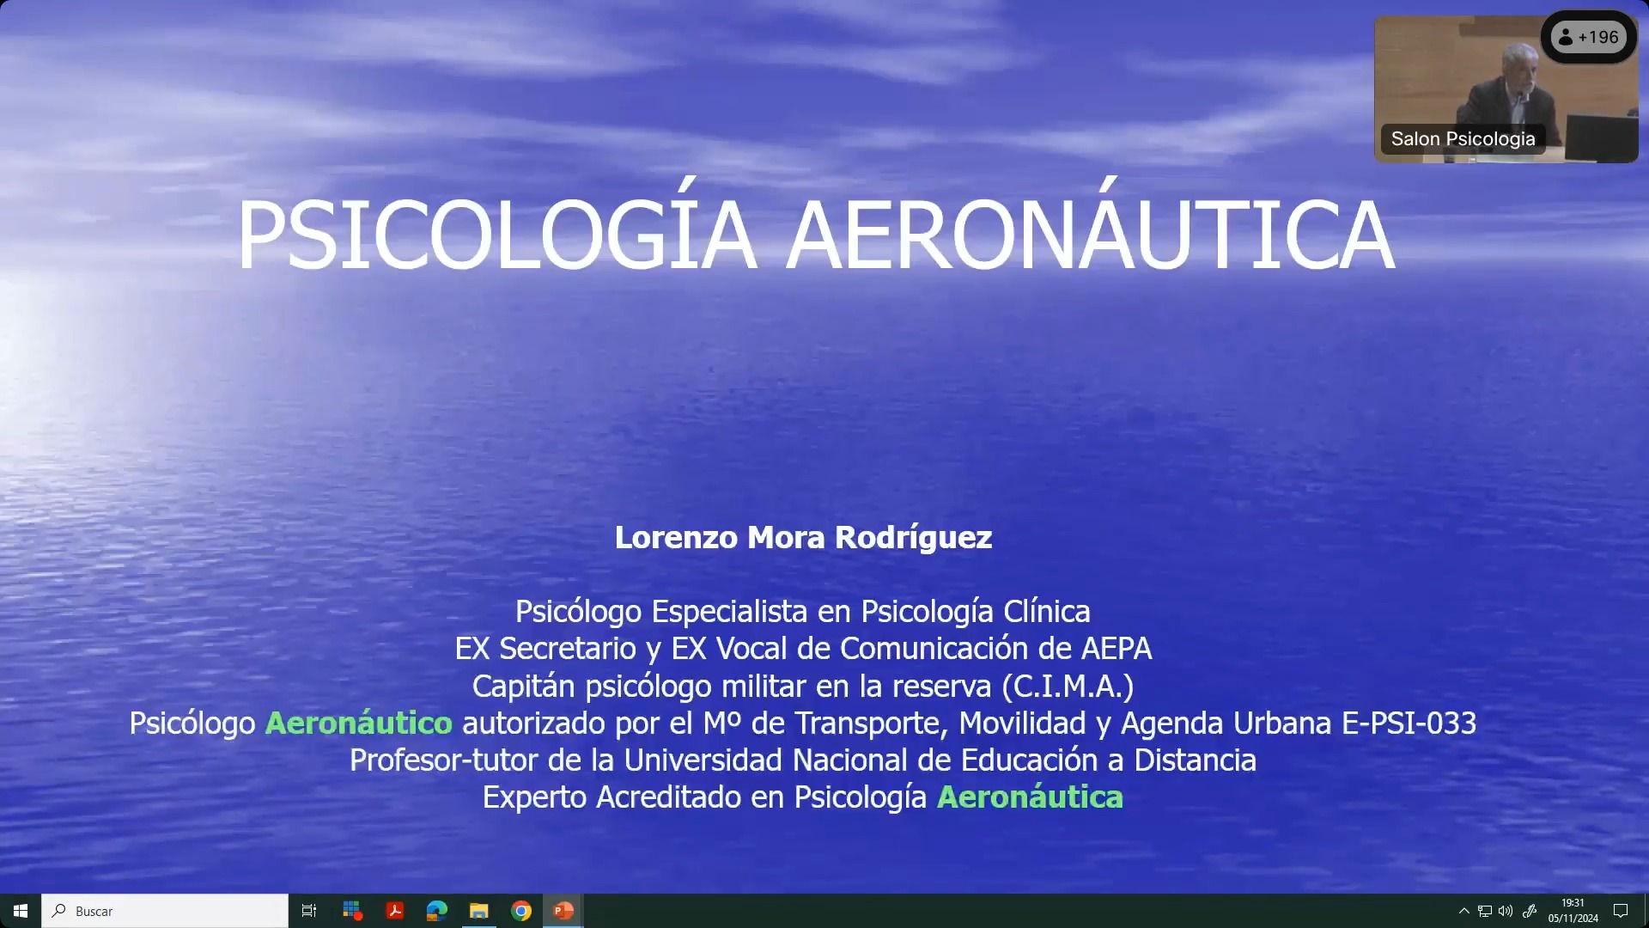The height and width of the screenshot is (928, 1649).
Task: Open the notification center icon
Action: pyautogui.click(x=1621, y=911)
